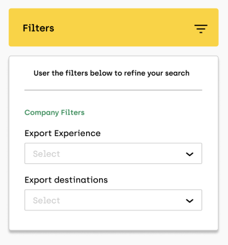Click the Export Experience field label

[x=63, y=134]
